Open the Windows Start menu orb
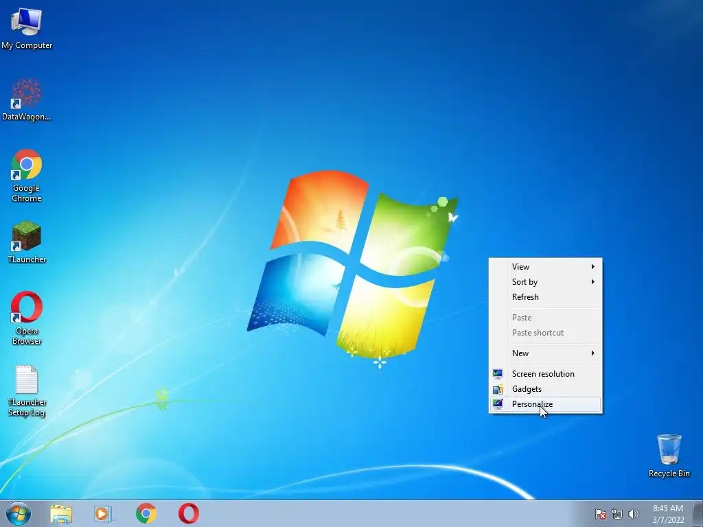This screenshot has width=703, height=527. 19,513
